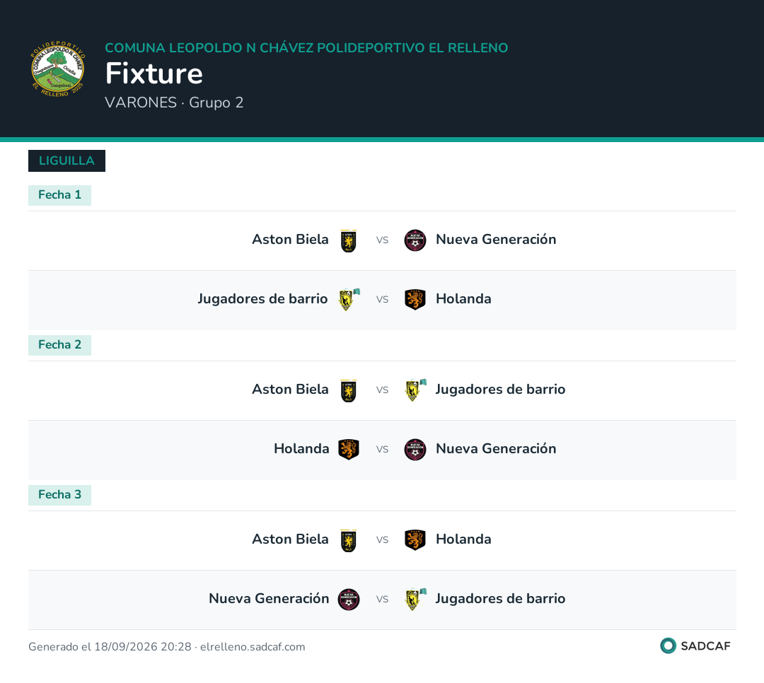The width and height of the screenshot is (764, 683).
Task: Click the Polideportivo El Relleno crest logo
Action: click(x=58, y=69)
